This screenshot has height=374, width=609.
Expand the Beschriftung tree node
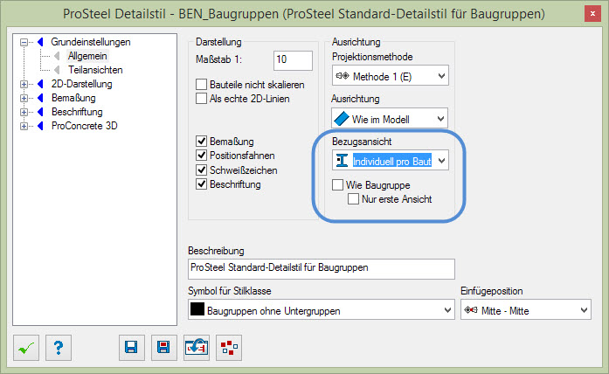[x=24, y=112]
